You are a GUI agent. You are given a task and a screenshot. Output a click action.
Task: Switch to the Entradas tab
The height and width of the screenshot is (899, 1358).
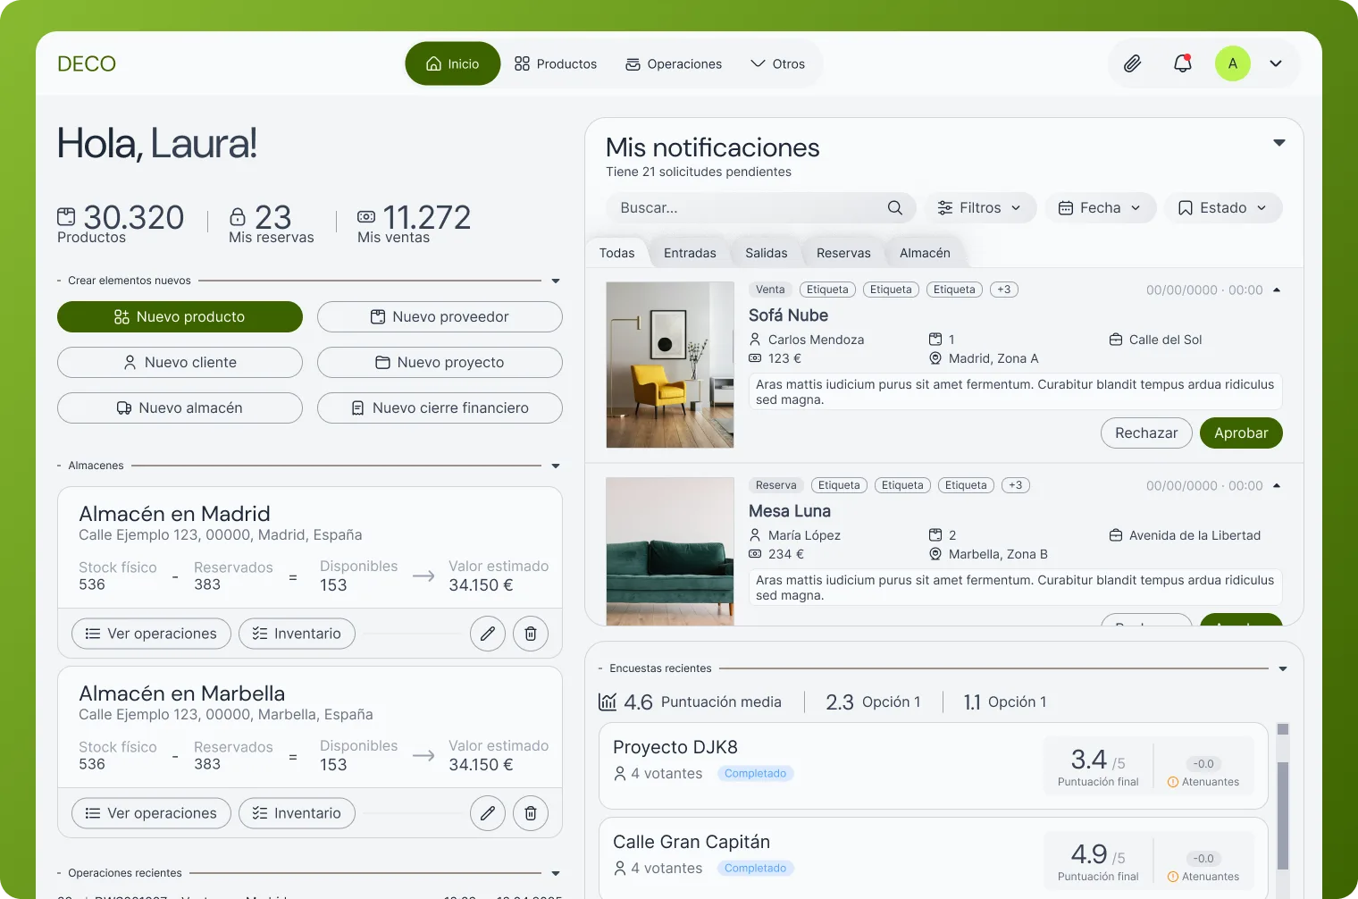[690, 253]
